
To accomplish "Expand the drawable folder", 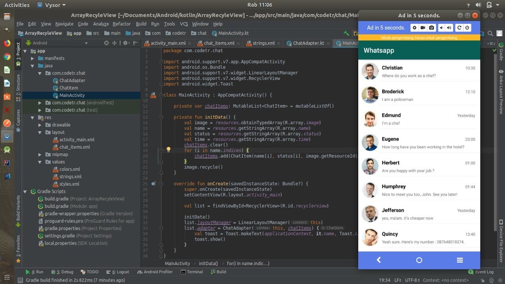I will [40, 125].
